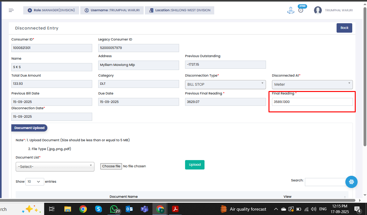Open the battery status tray icon
The image size is (367, 215).
click(299, 209)
